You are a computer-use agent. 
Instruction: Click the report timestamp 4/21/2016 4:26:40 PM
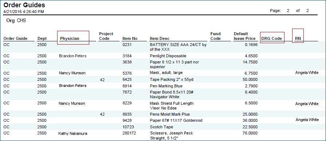[24, 12]
